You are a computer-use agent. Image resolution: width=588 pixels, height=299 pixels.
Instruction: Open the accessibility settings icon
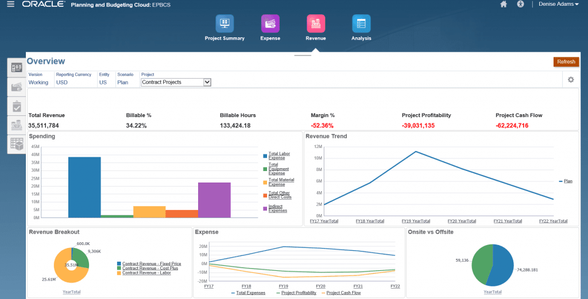521,5
